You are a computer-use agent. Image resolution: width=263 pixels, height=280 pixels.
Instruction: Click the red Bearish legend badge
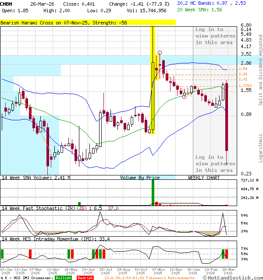(85, 278)
